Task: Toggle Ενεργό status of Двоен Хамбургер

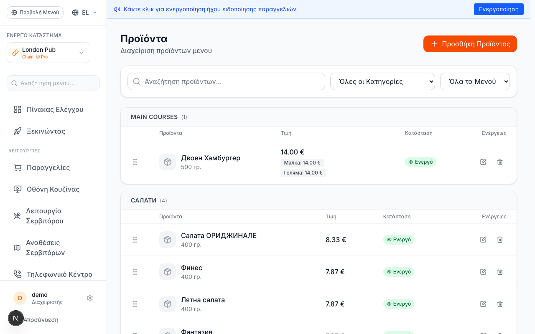Action: (420, 162)
